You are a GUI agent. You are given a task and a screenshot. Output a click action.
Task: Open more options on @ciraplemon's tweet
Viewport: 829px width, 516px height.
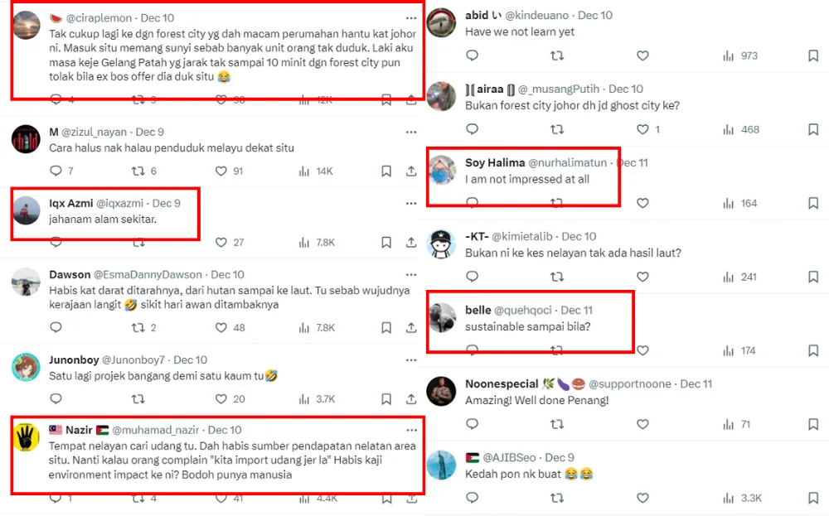[x=411, y=17]
